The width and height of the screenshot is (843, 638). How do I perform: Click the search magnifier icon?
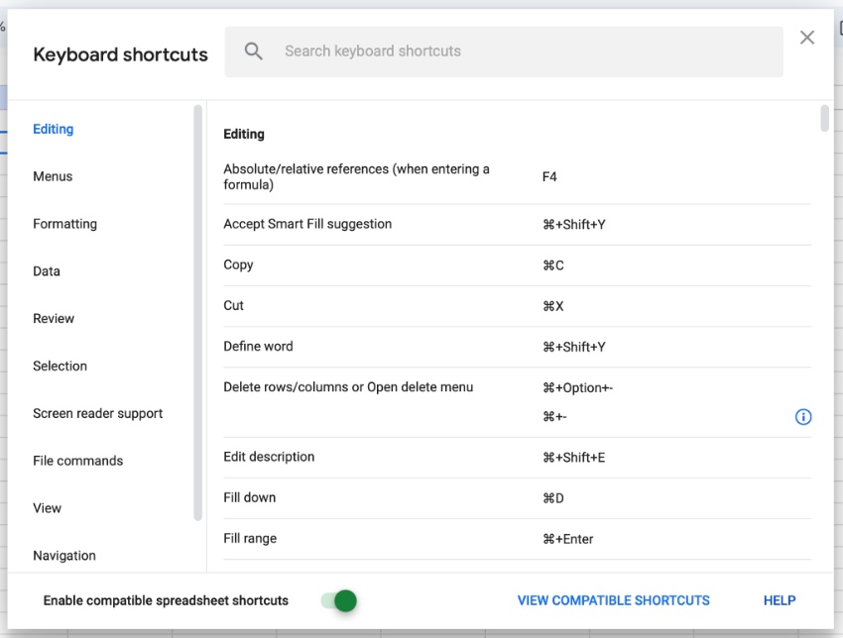tap(253, 52)
